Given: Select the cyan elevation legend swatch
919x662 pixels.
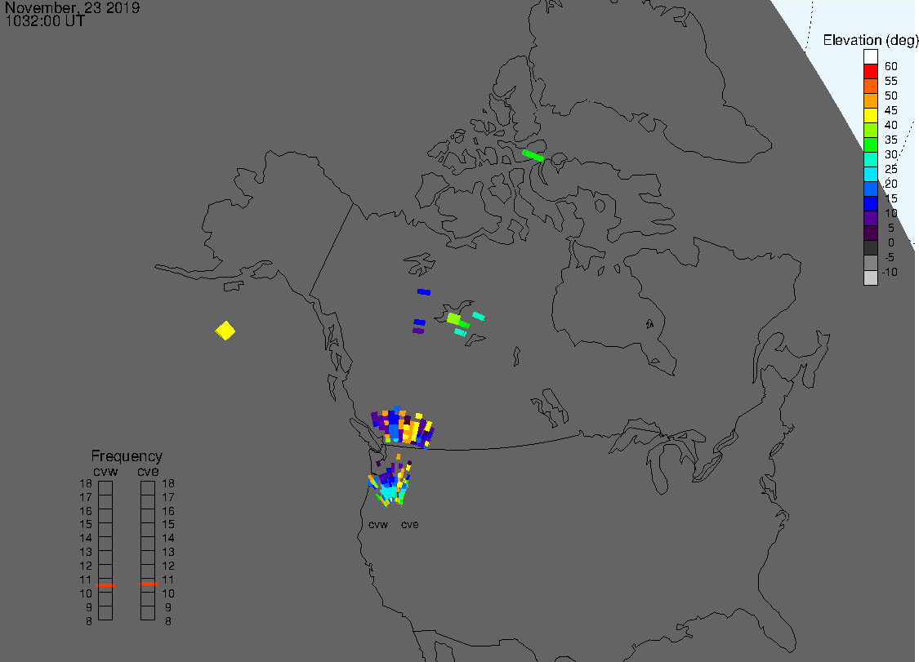Looking at the screenshot, I should [x=870, y=174].
